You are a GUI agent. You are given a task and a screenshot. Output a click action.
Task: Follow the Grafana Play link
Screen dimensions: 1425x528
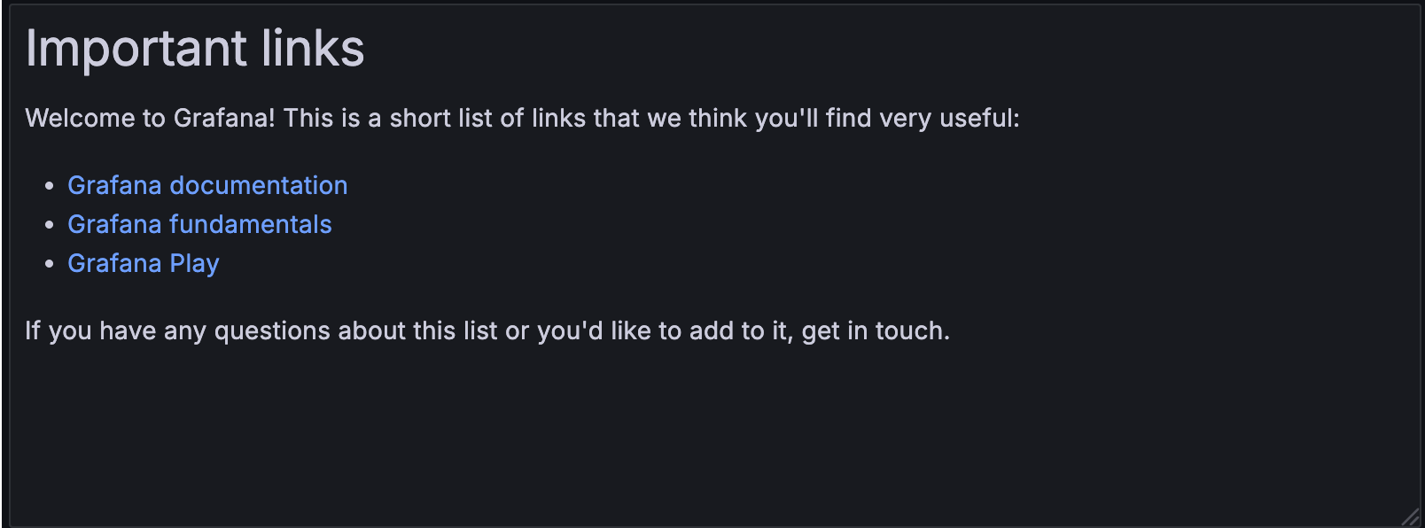point(143,264)
